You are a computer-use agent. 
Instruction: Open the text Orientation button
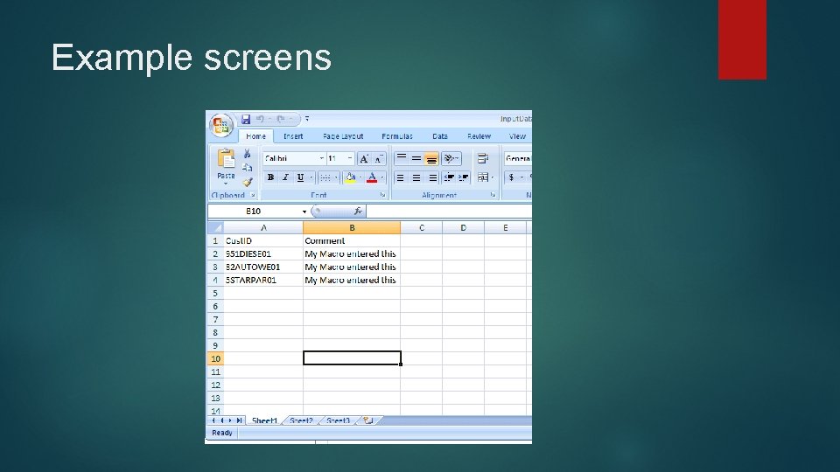coord(451,158)
